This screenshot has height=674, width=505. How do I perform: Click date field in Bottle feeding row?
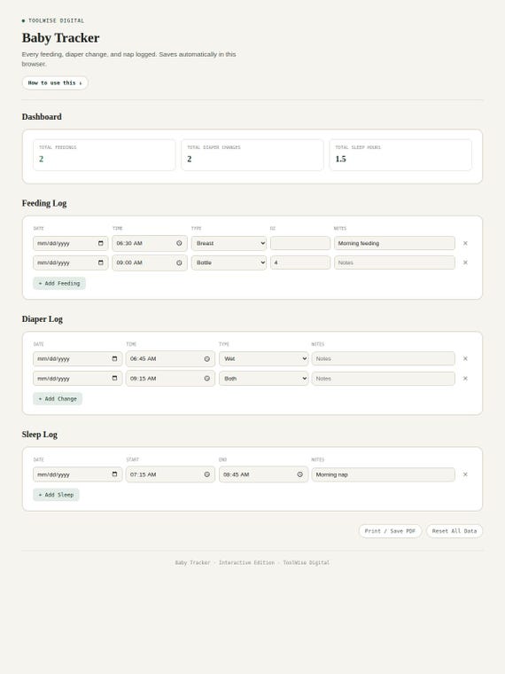(x=70, y=263)
